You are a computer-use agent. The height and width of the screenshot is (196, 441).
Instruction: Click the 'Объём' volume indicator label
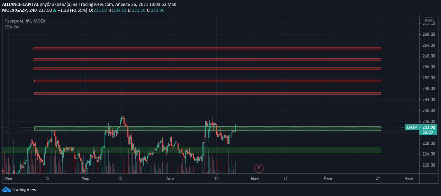(12, 27)
